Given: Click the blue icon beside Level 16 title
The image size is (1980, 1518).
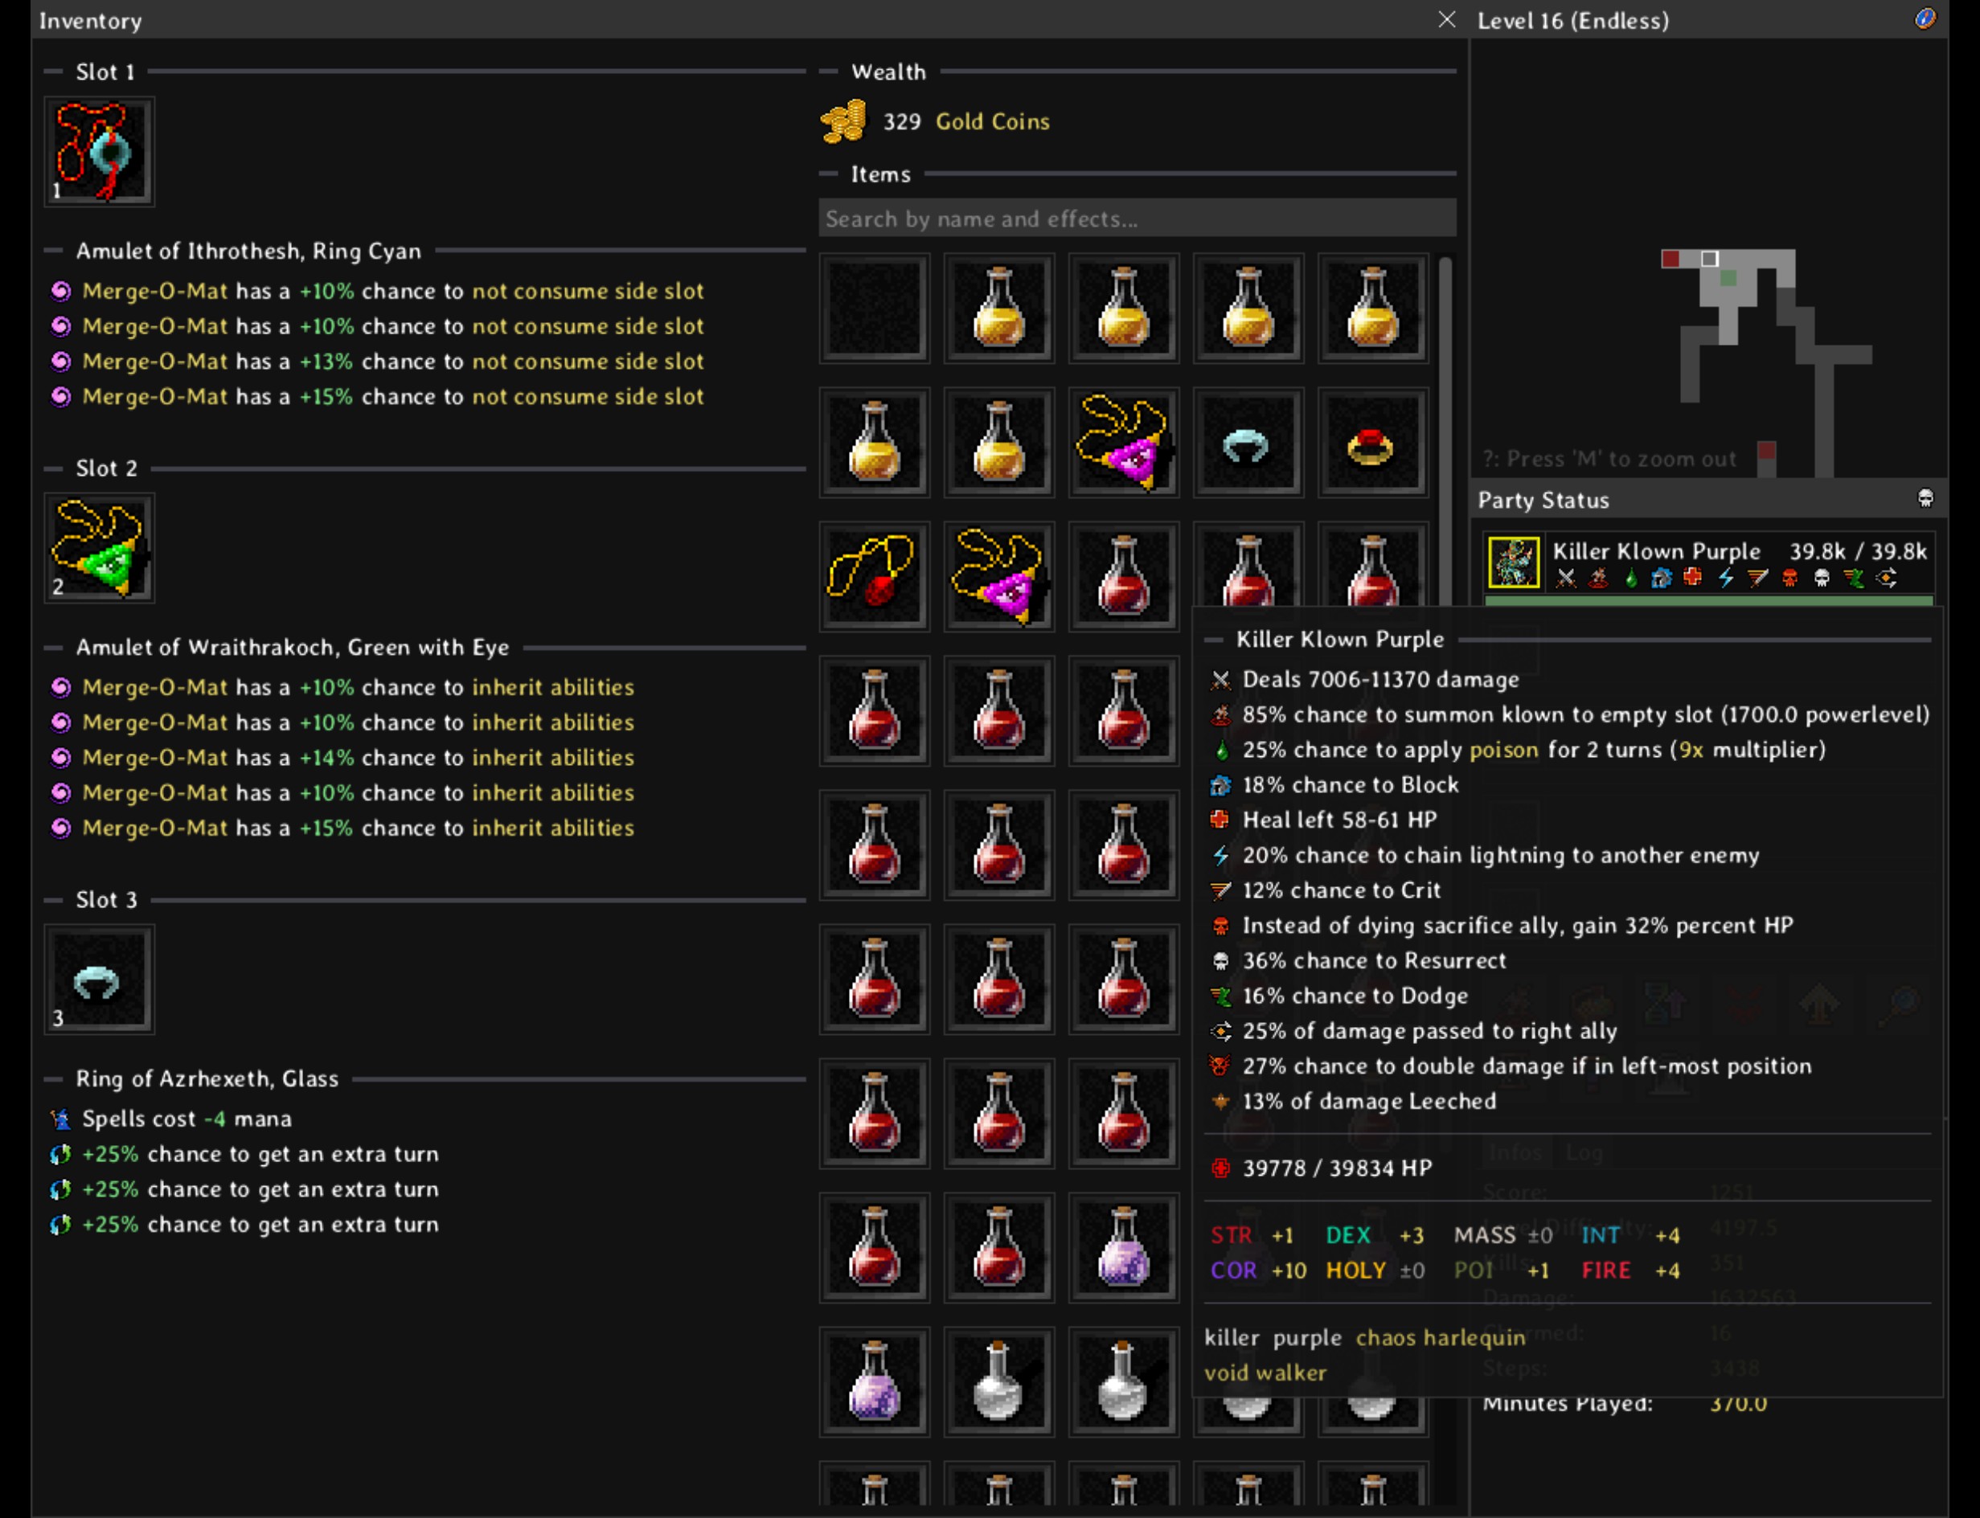Looking at the screenshot, I should (x=1925, y=19).
